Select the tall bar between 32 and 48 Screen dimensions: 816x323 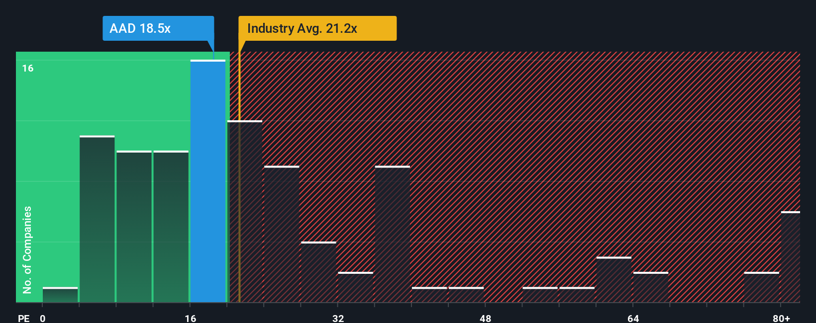click(393, 234)
